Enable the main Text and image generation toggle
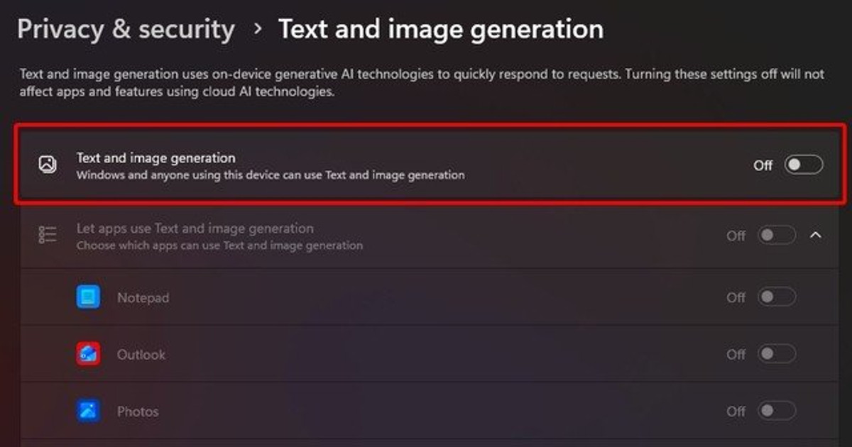The height and width of the screenshot is (447, 852). point(804,165)
